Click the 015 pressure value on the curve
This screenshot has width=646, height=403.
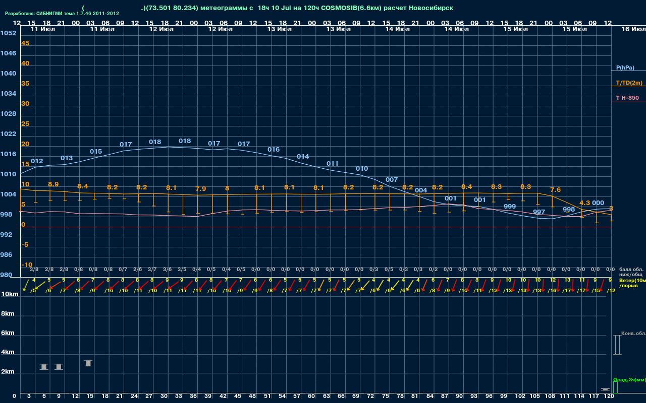point(96,152)
